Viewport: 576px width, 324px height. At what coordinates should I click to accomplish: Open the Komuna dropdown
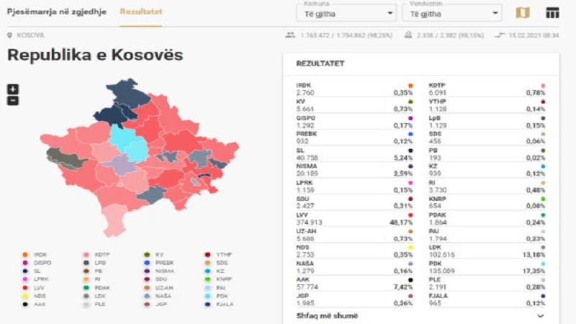[x=346, y=13]
